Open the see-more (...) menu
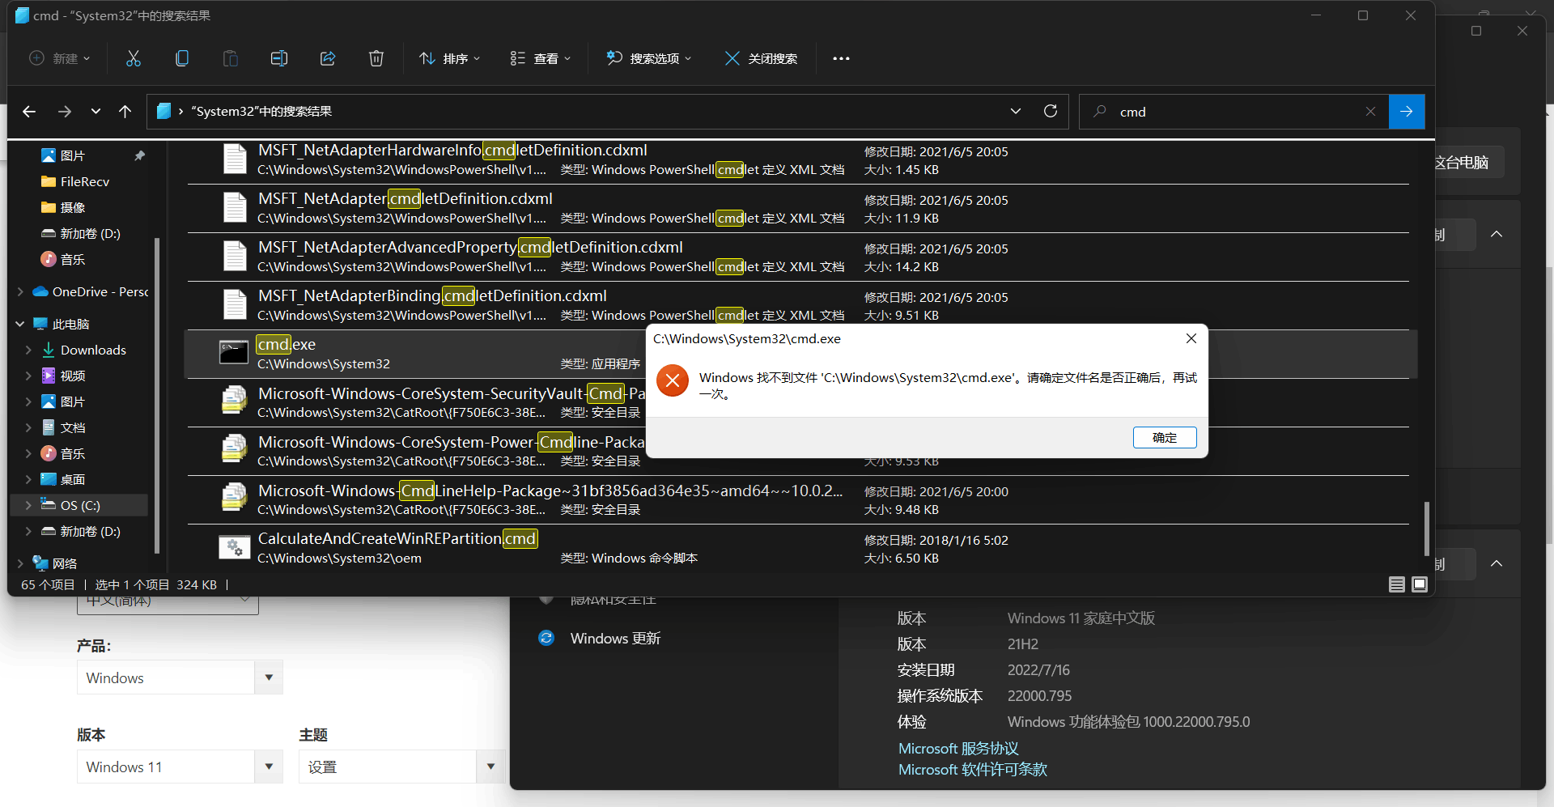This screenshot has height=807, width=1554. (x=841, y=58)
